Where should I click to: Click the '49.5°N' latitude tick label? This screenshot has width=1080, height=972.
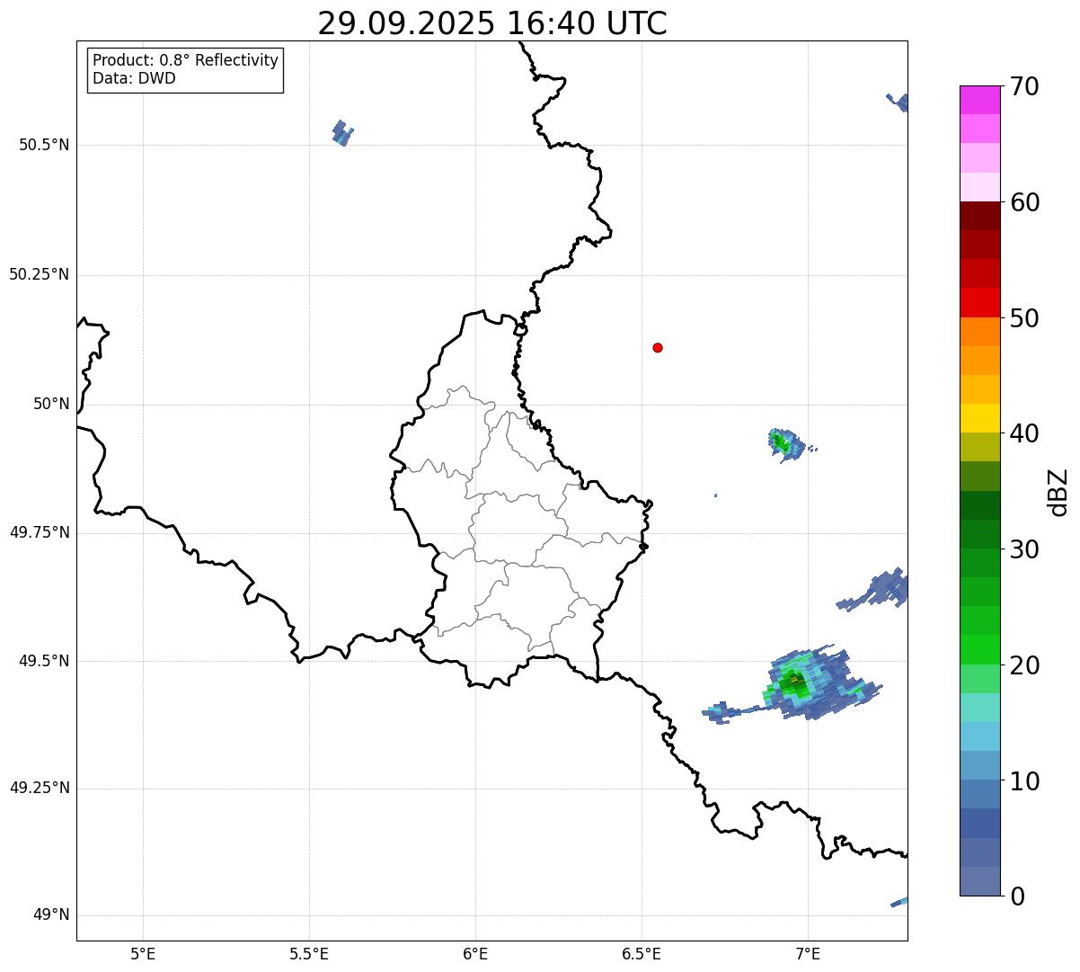pyautogui.click(x=44, y=661)
